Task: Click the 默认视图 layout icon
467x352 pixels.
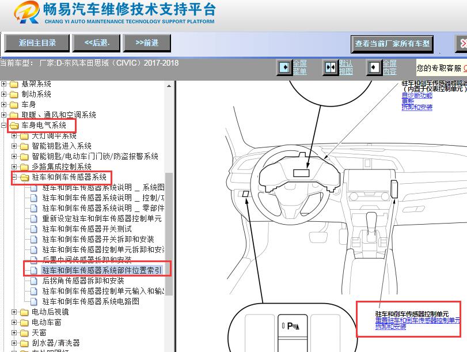Action: coord(331,67)
